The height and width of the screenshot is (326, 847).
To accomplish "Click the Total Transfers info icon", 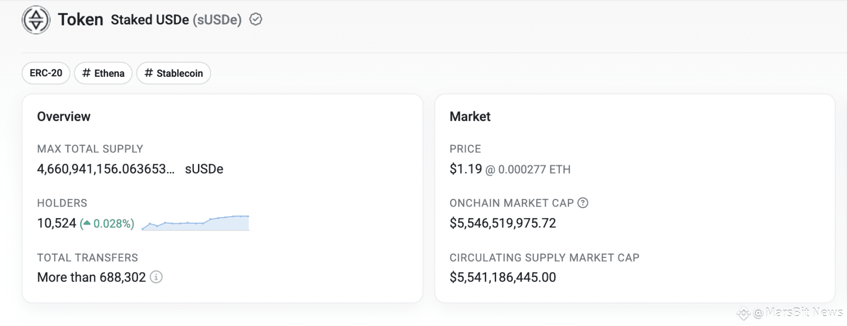I will point(156,277).
